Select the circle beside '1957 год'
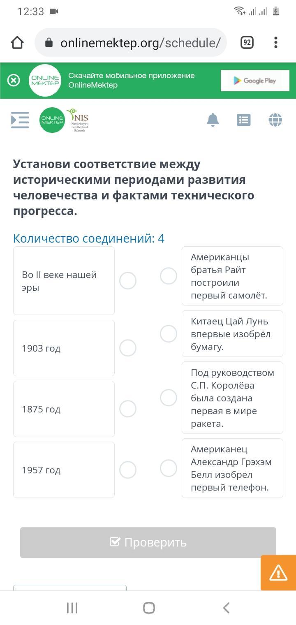This screenshot has height=625, width=296. [x=128, y=470]
